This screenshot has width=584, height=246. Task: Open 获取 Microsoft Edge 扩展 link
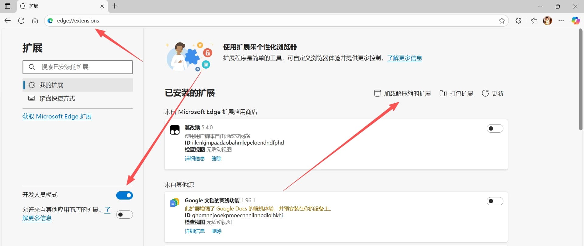(x=57, y=116)
